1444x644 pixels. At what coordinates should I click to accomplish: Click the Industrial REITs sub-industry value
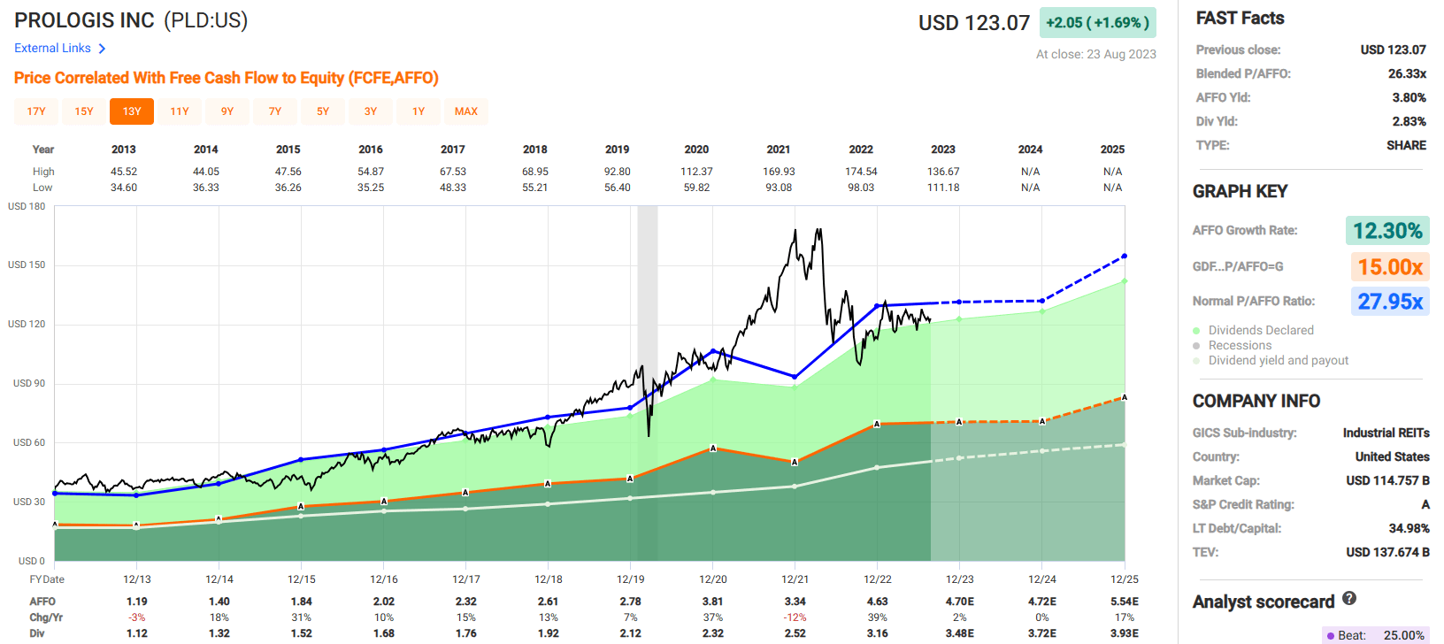click(x=1386, y=433)
